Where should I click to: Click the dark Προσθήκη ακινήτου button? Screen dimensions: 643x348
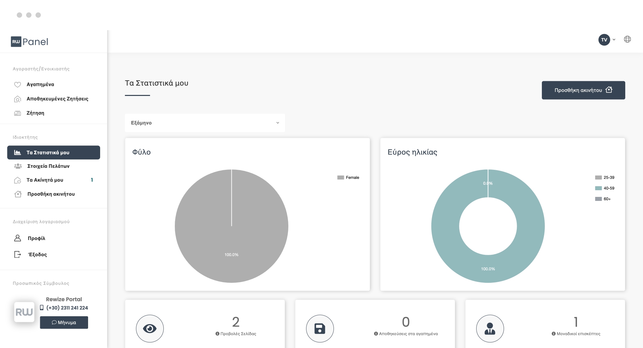[x=583, y=90]
